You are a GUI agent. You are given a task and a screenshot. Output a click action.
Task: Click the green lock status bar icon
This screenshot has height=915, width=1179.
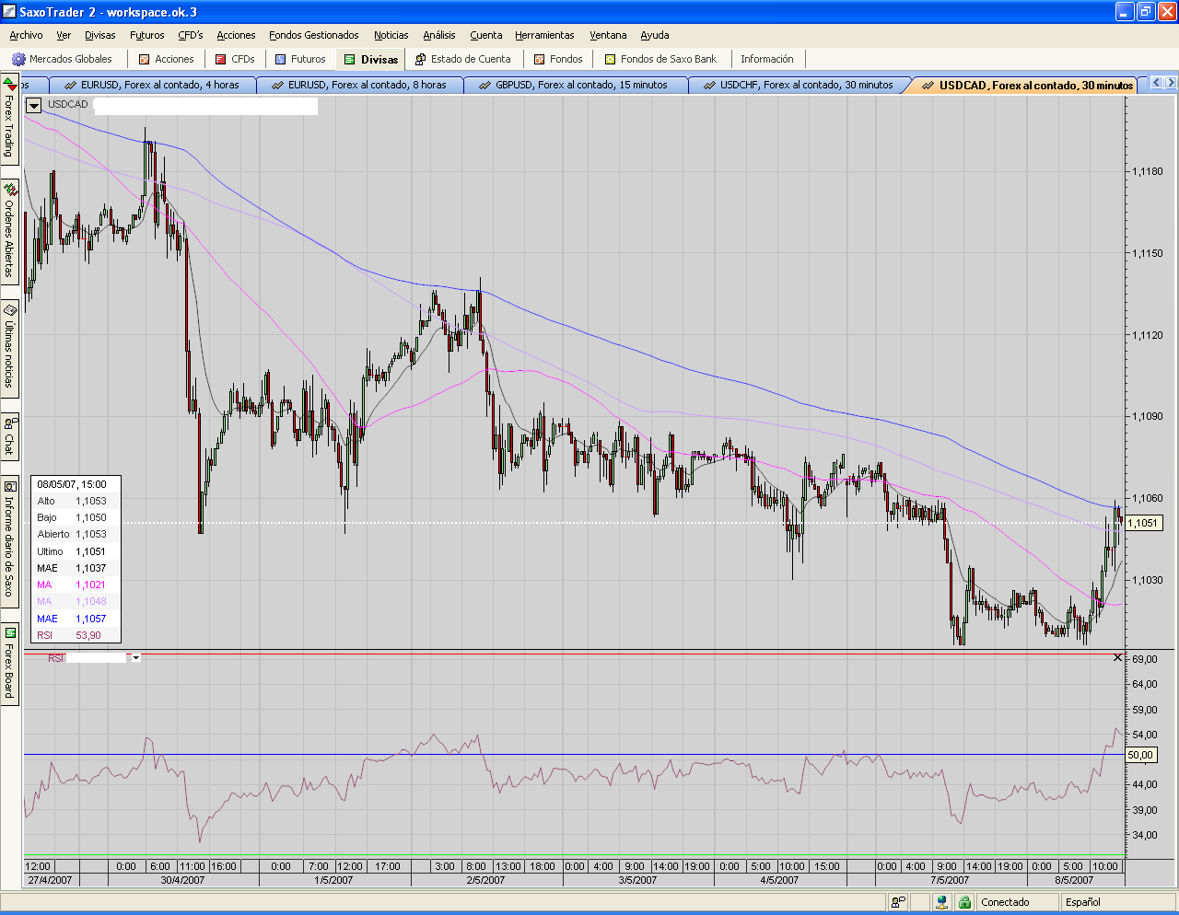[x=964, y=902]
